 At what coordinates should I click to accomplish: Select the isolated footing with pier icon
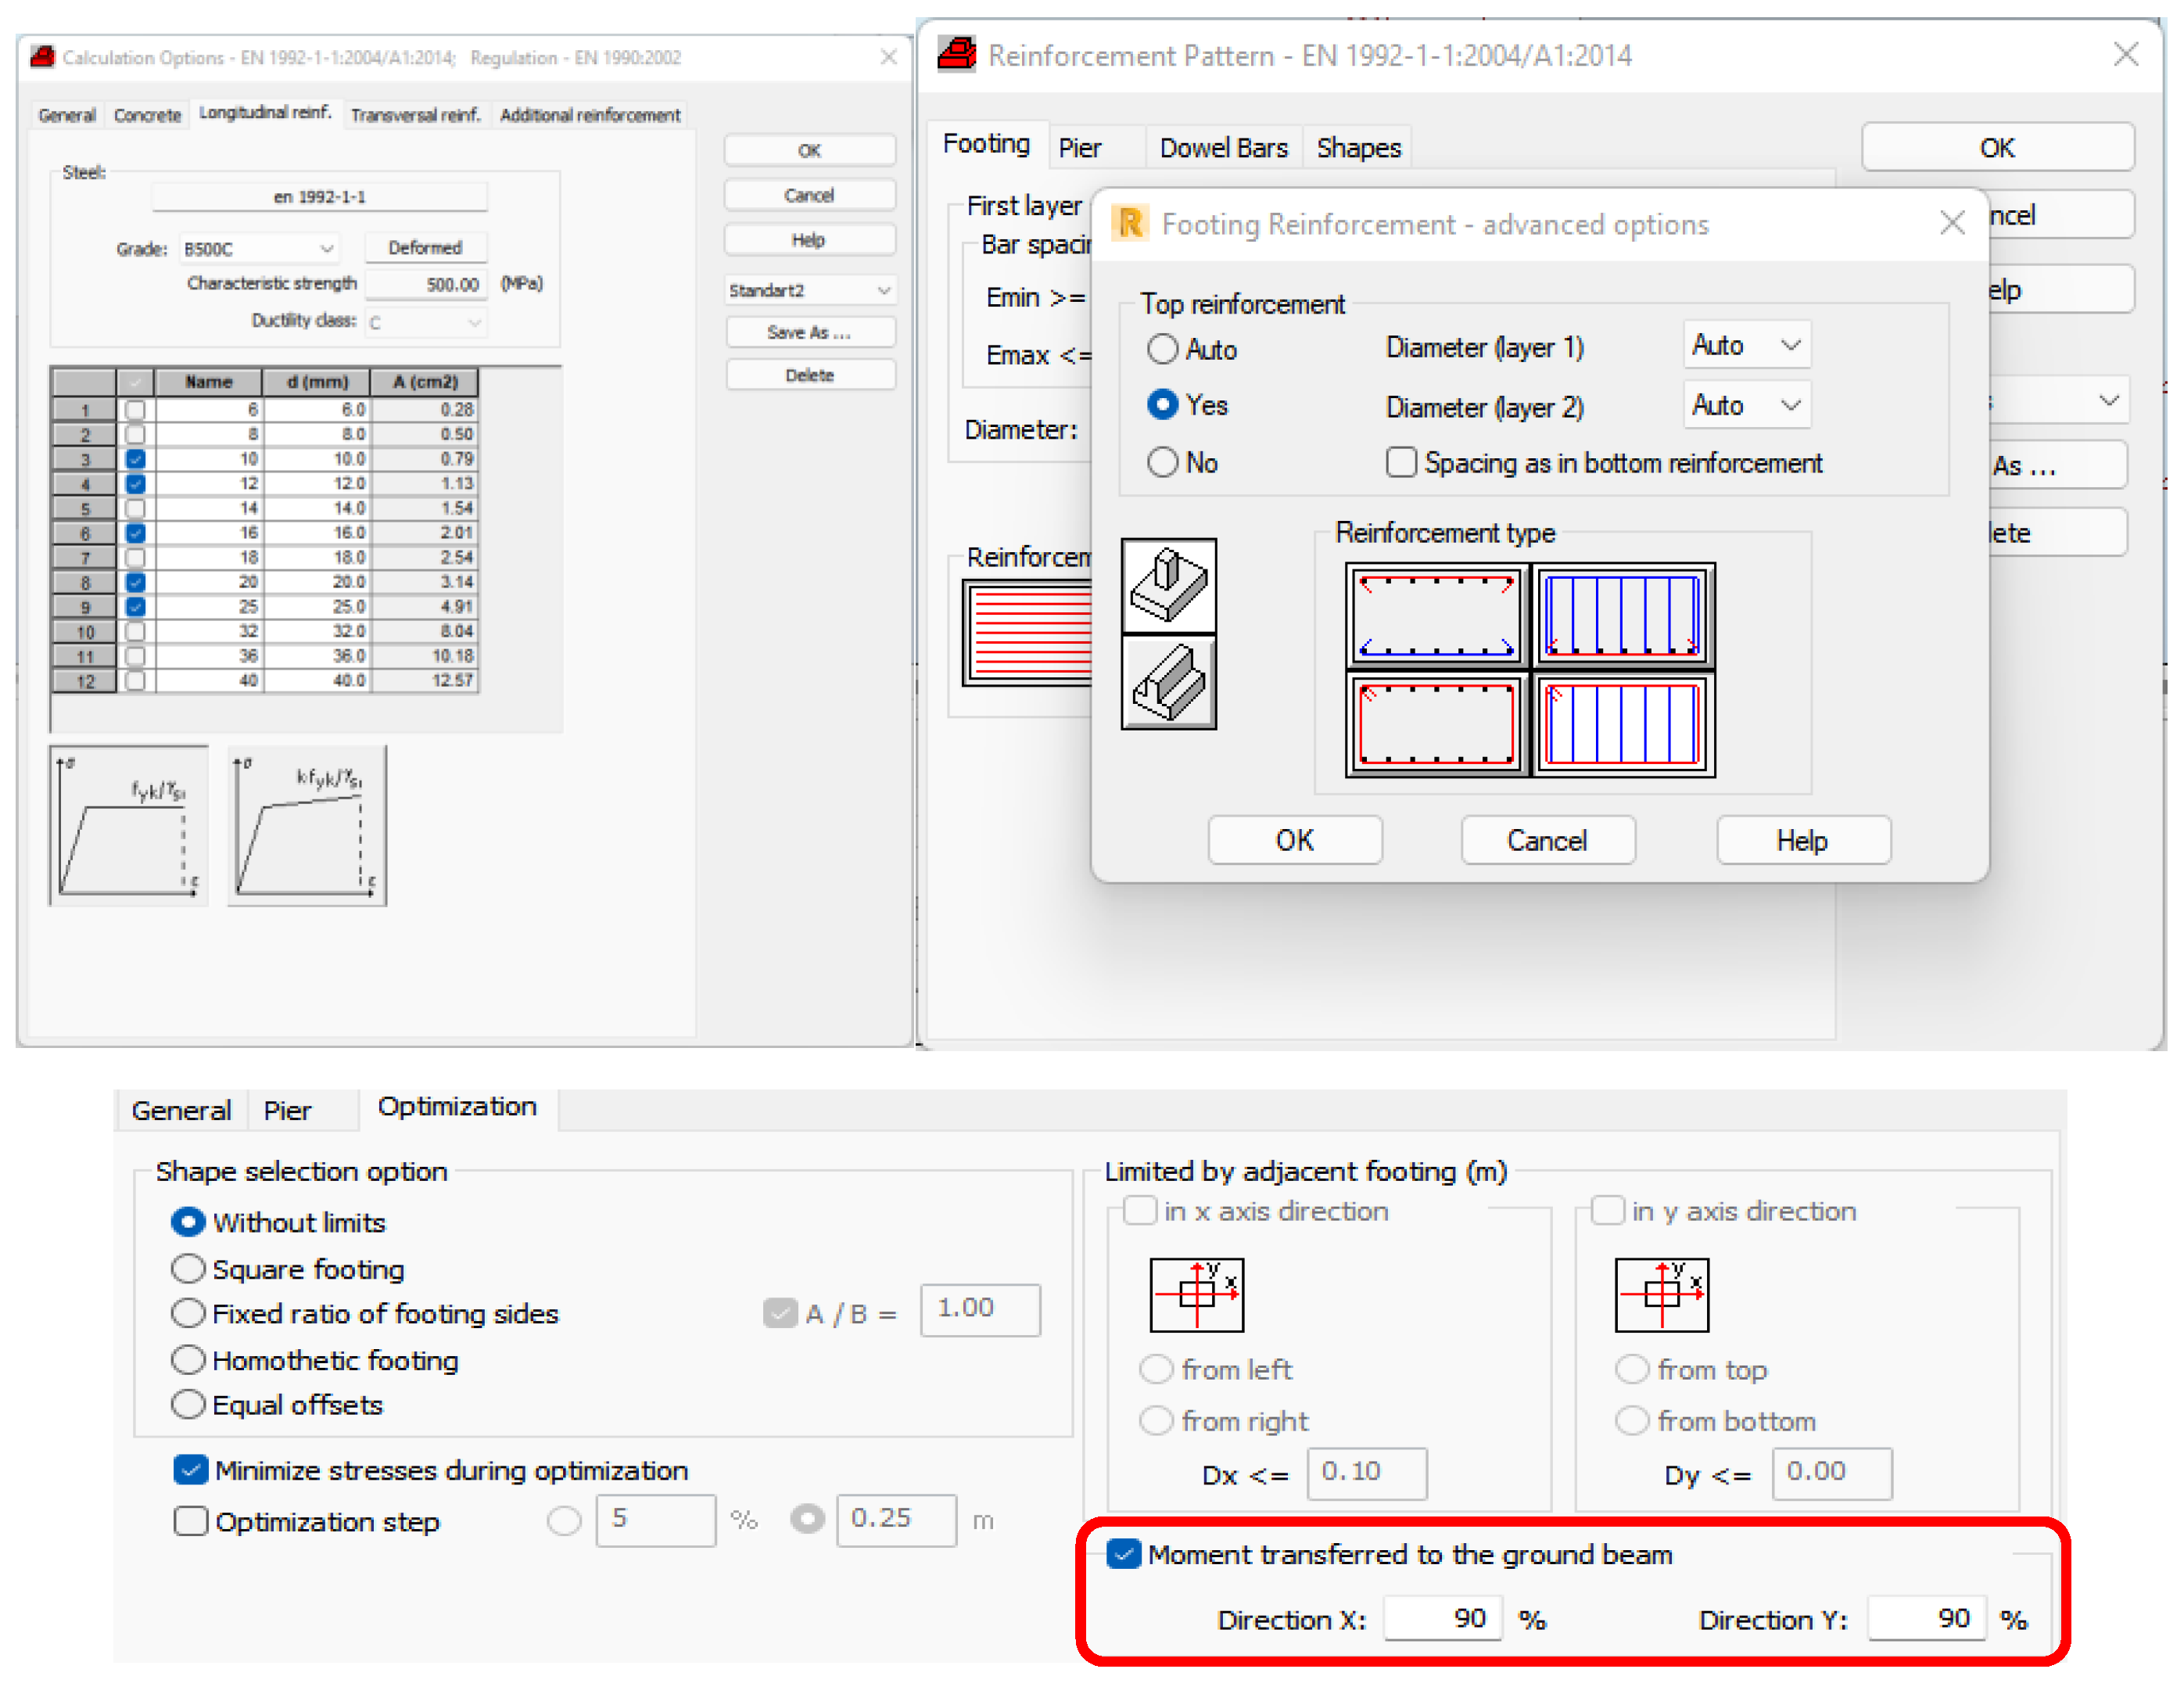point(1168,585)
